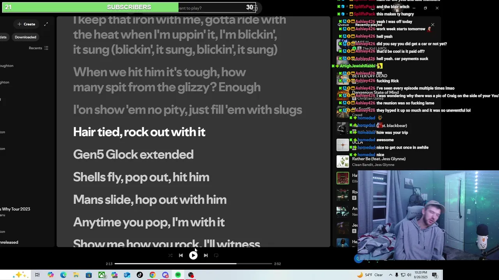Launch the Copilot app from the taskbar

click(x=51, y=275)
